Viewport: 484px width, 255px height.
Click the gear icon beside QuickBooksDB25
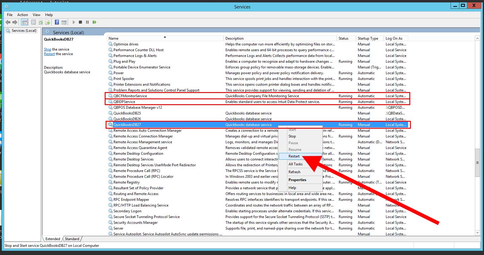110,113
